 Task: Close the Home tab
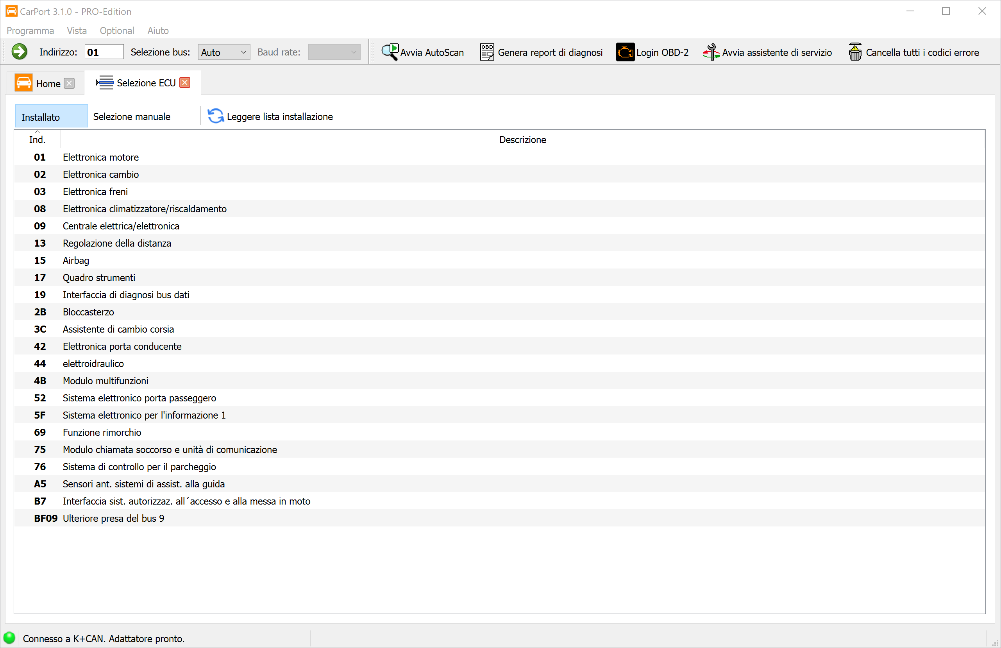click(x=70, y=83)
